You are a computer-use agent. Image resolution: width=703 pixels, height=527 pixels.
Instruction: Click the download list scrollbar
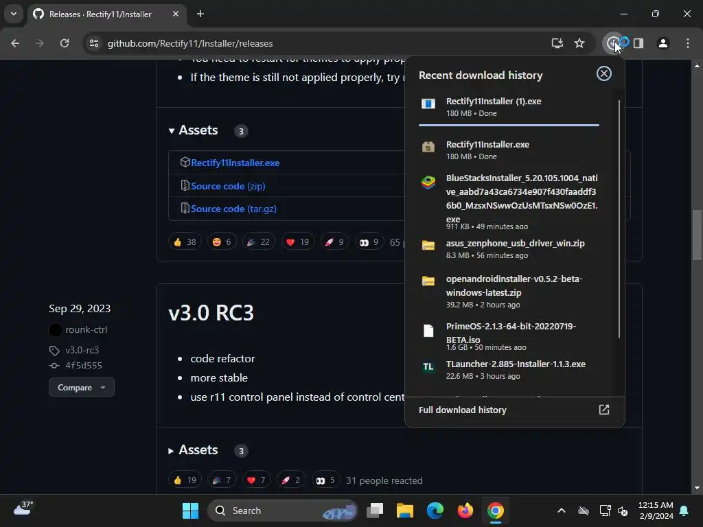click(619, 220)
